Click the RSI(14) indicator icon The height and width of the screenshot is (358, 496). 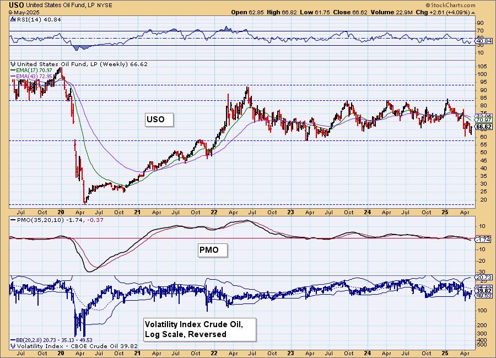(x=13, y=19)
